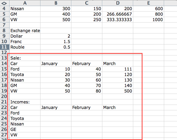Click 'January' header in Sale table

point(56,63)
